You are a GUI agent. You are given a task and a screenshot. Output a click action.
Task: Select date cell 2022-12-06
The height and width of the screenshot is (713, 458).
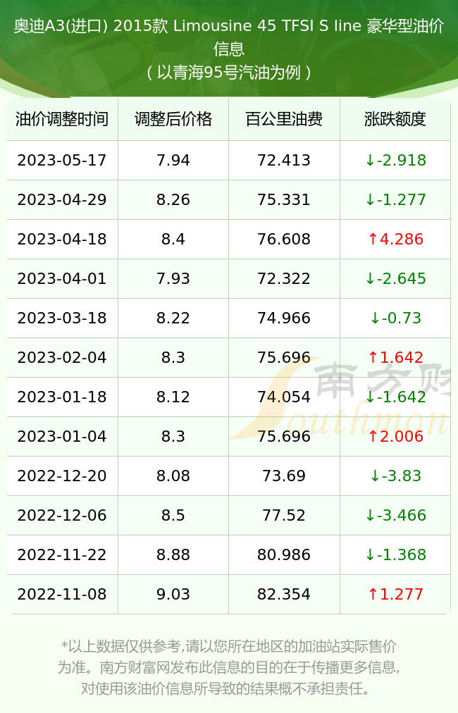coord(62,516)
